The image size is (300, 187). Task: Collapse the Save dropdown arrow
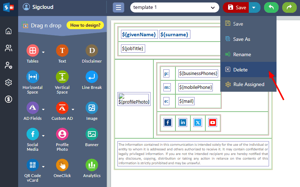coord(254,7)
